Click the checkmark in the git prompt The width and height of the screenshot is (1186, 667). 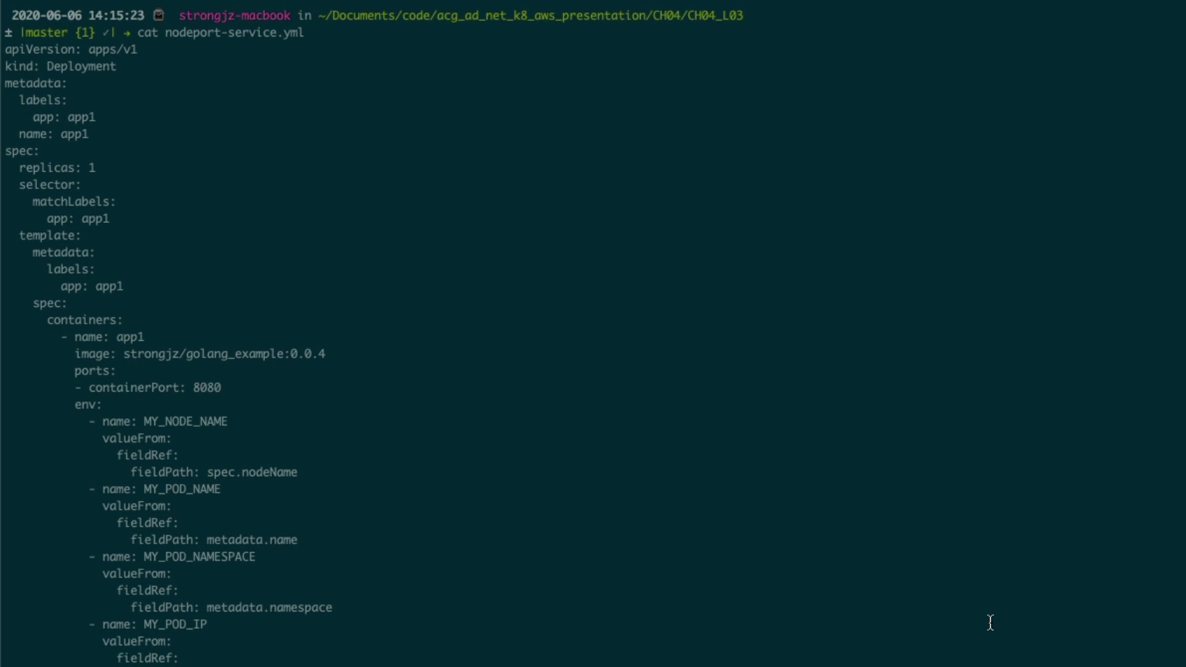106,33
